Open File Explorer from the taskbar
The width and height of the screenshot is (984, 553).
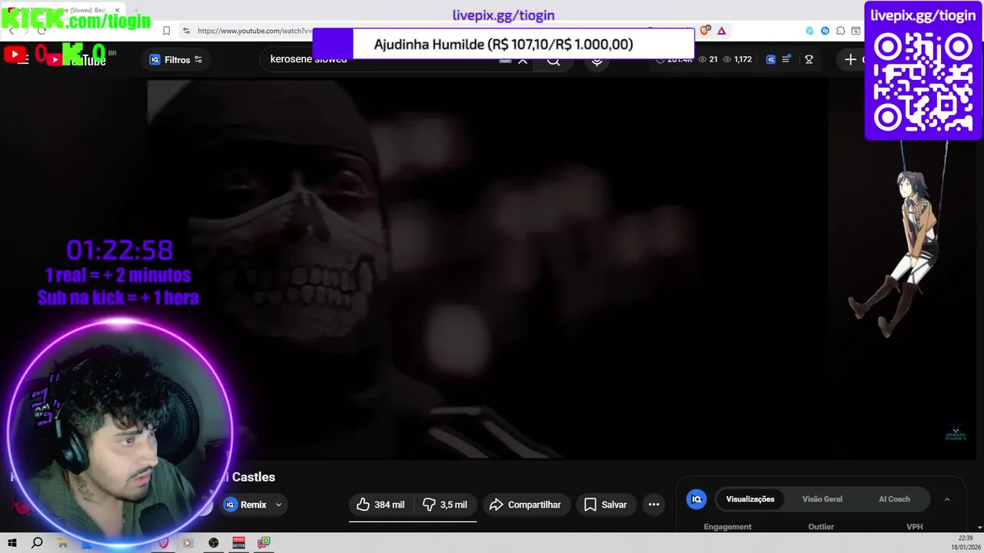pyautogui.click(x=62, y=542)
